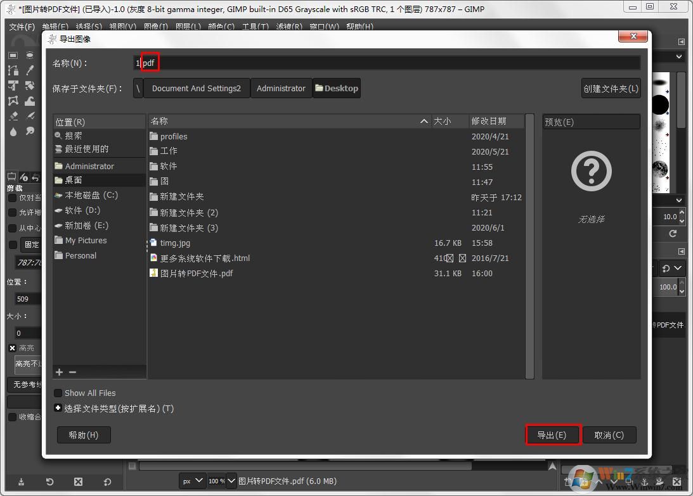This screenshot has height=496, width=693.
Task: Open the px unit dropdown
Action: pyautogui.click(x=191, y=481)
